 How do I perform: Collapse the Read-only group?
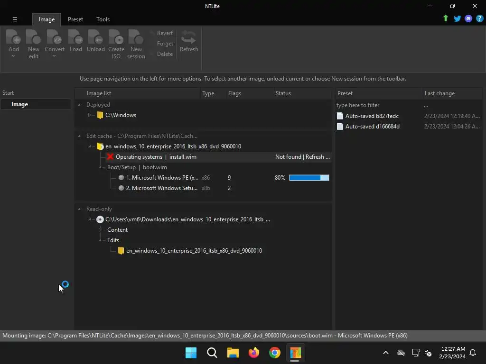pos(79,209)
